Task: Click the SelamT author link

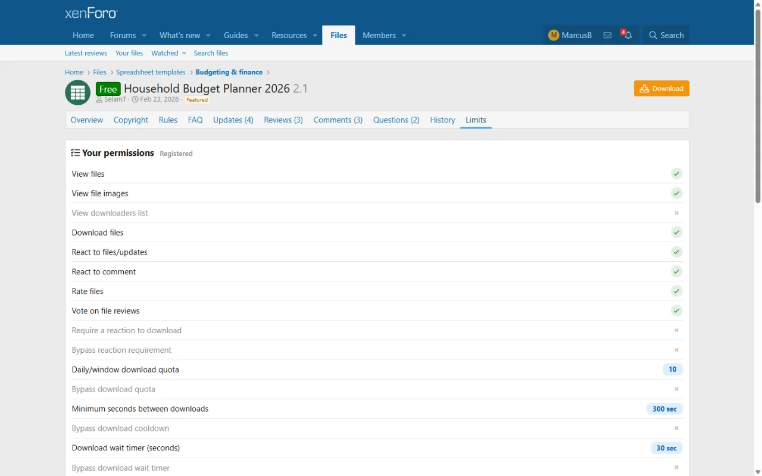Action: click(x=115, y=99)
